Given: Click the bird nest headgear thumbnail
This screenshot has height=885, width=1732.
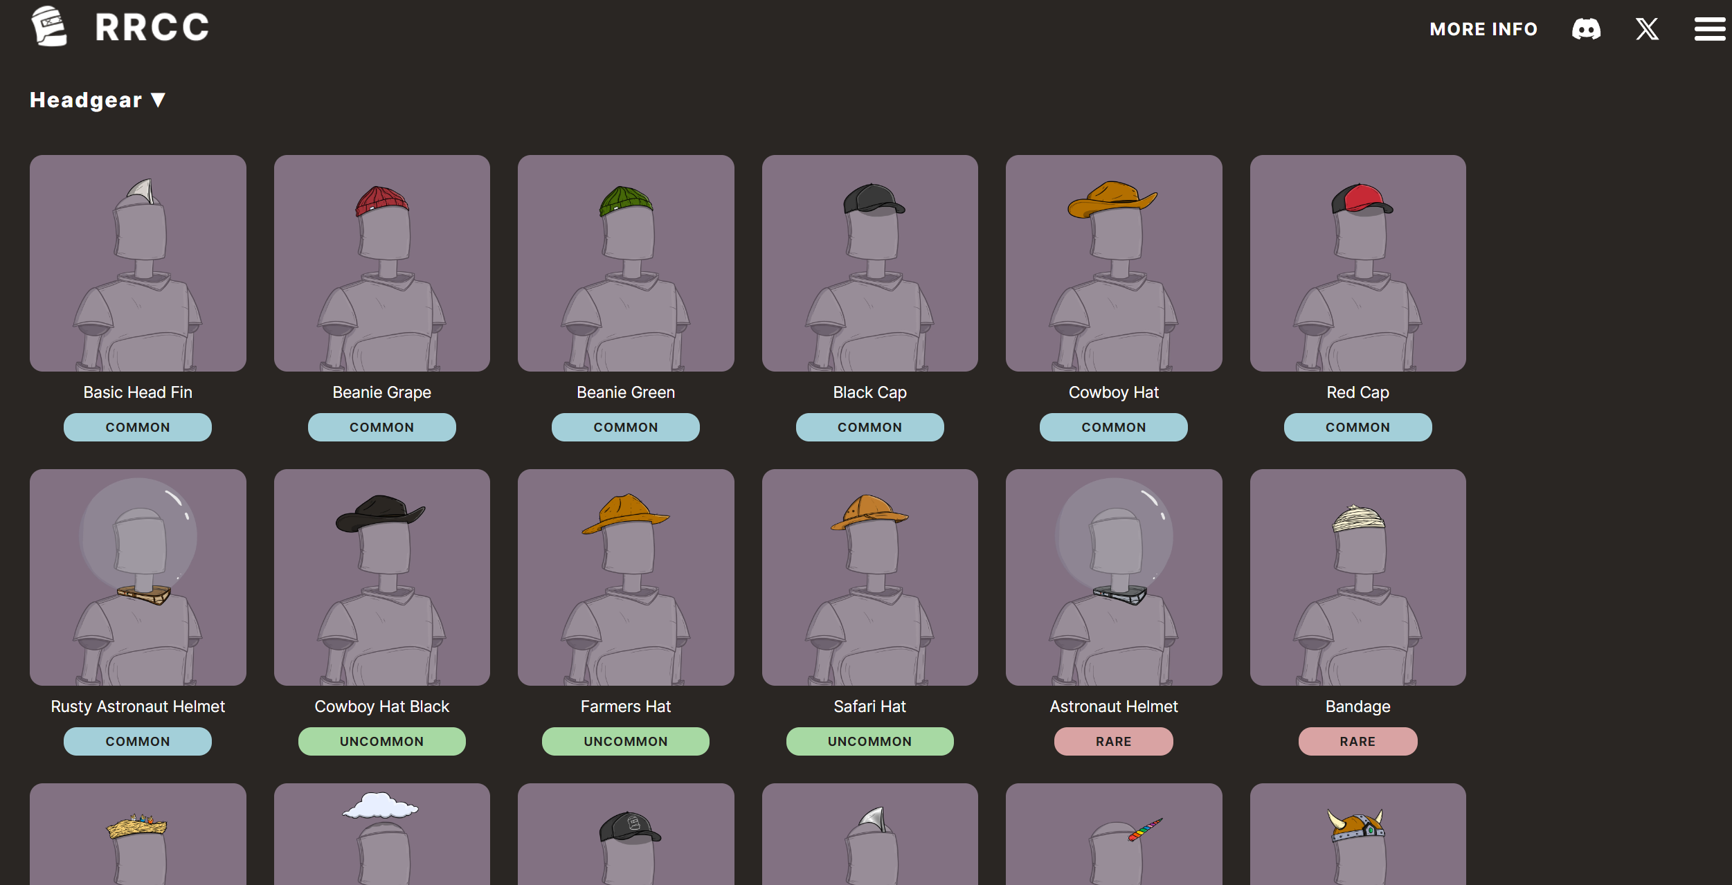Looking at the screenshot, I should [x=138, y=834].
